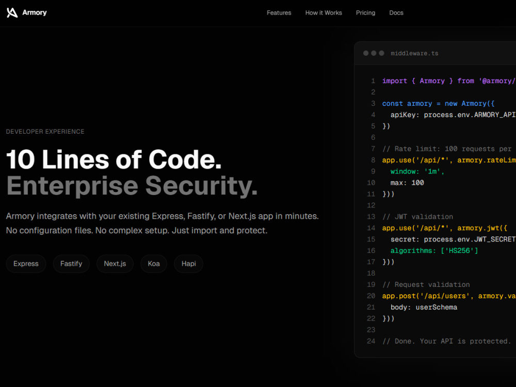Select the Express framework pill
Viewport: 516px width, 387px height.
pos(26,264)
